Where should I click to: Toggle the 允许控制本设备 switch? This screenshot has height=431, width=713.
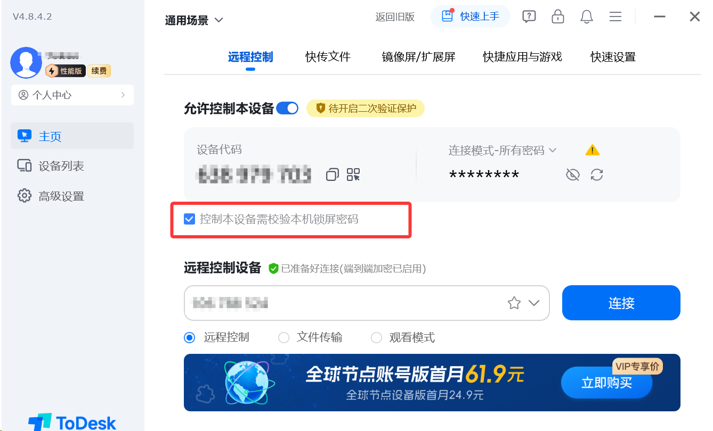(288, 109)
